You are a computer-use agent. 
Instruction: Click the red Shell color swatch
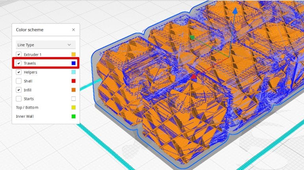[x=73, y=81]
